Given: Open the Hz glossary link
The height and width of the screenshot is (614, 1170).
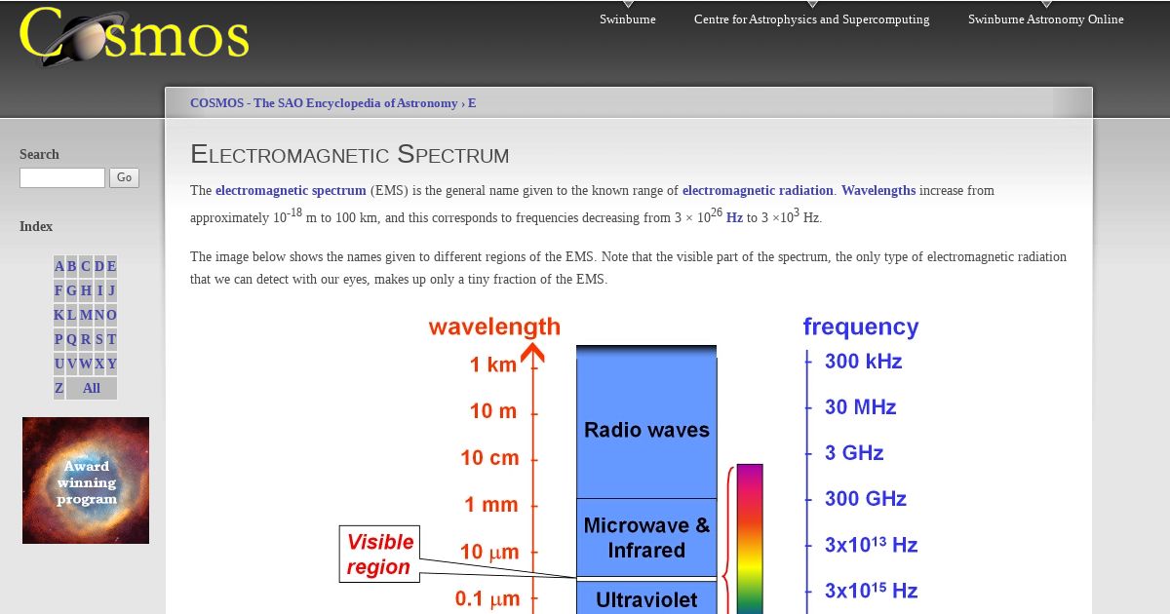Looking at the screenshot, I should 734,218.
